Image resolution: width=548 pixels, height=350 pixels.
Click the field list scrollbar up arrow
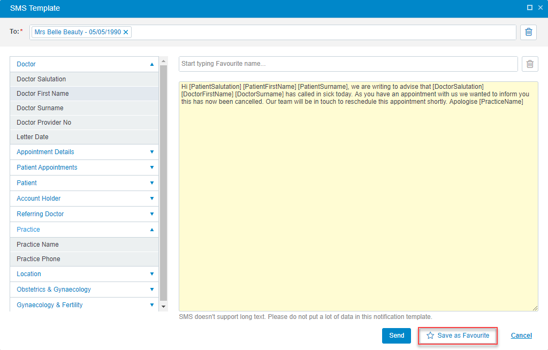tap(163, 61)
